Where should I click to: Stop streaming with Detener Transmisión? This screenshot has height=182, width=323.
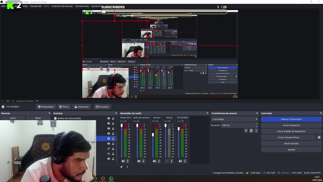291,119
